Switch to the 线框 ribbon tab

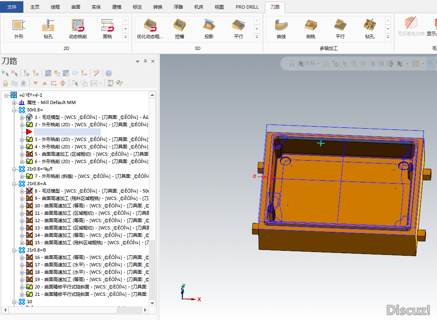55,7
